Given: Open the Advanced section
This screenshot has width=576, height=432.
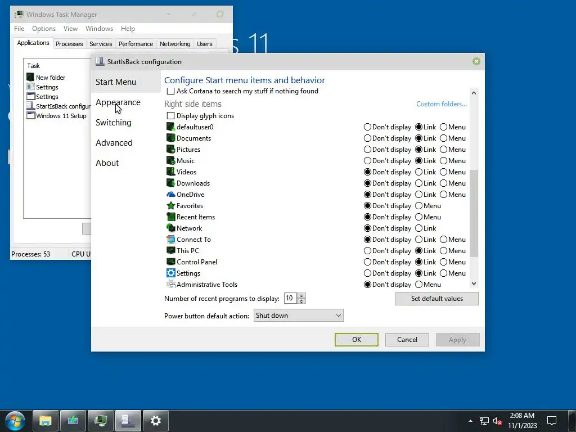Looking at the screenshot, I should (x=114, y=142).
